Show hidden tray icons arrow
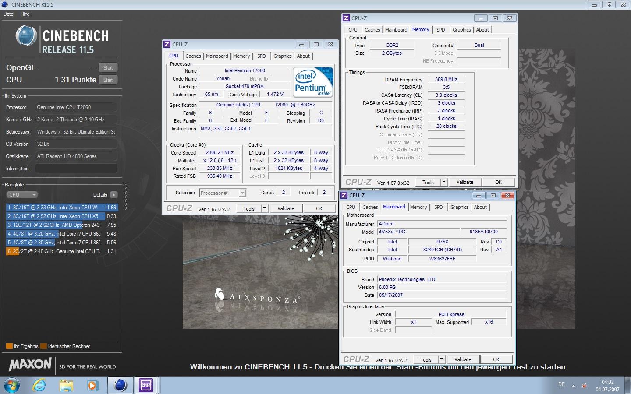631x394 pixels. (x=574, y=386)
